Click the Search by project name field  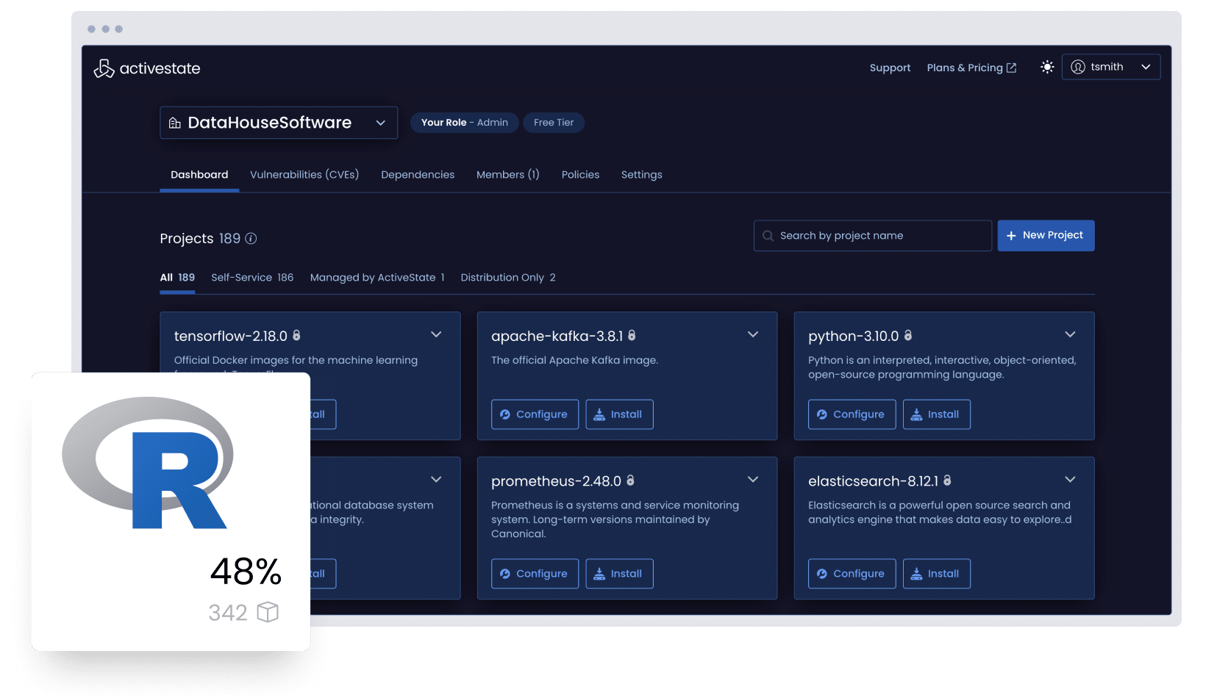coord(872,236)
